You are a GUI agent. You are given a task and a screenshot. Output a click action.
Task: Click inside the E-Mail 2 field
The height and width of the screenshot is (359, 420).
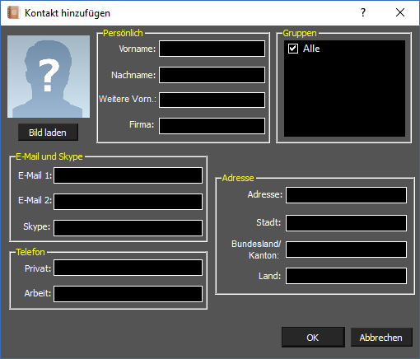coord(128,202)
